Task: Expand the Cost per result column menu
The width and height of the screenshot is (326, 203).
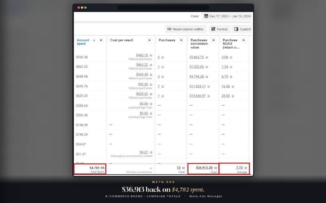Action: 149,40
